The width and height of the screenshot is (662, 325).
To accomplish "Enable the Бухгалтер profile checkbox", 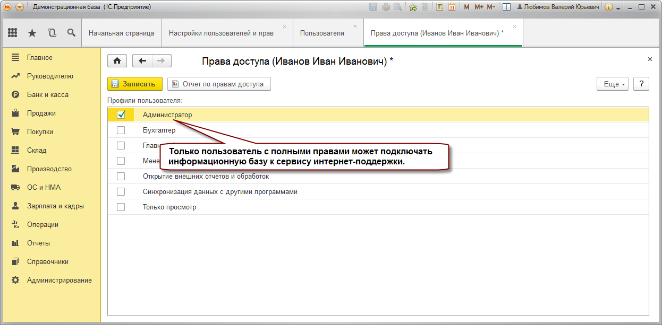I will tap(121, 130).
